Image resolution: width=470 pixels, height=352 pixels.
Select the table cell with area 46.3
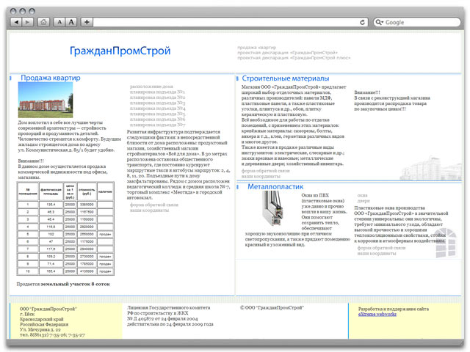[x=51, y=212]
